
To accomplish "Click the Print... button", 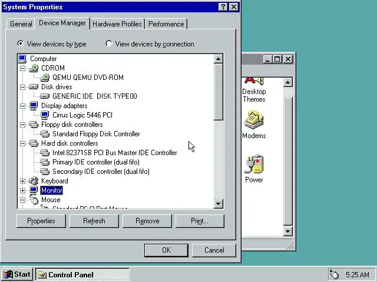I will (200, 221).
